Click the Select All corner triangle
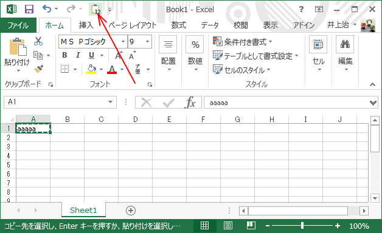Screen dimensions: 382x233 [12, 119]
